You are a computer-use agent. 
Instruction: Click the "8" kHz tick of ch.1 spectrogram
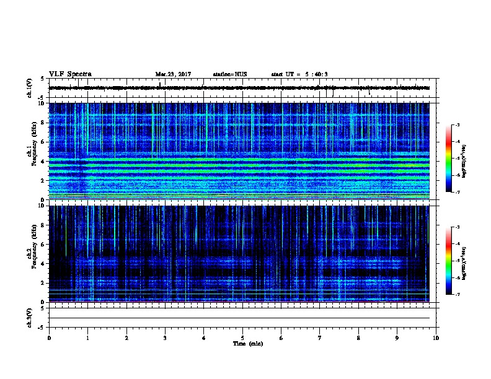[43, 123]
